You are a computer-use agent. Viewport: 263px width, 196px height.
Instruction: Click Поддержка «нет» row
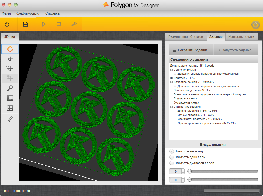[185, 98]
